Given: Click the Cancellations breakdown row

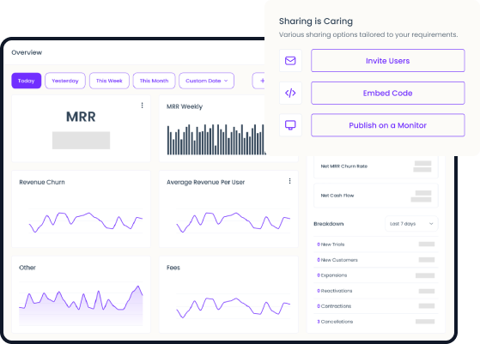Looking at the screenshot, I should (x=376, y=322).
